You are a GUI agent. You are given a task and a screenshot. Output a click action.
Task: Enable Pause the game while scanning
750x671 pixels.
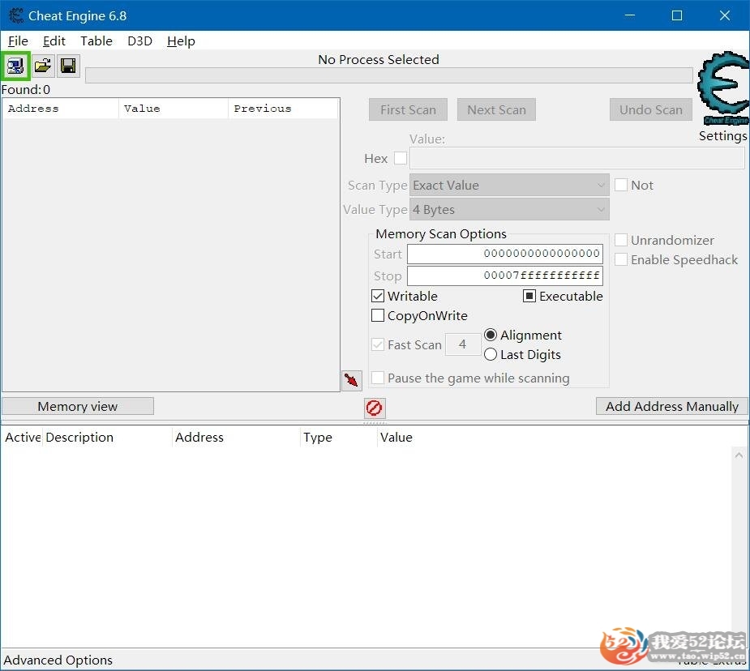(x=378, y=378)
